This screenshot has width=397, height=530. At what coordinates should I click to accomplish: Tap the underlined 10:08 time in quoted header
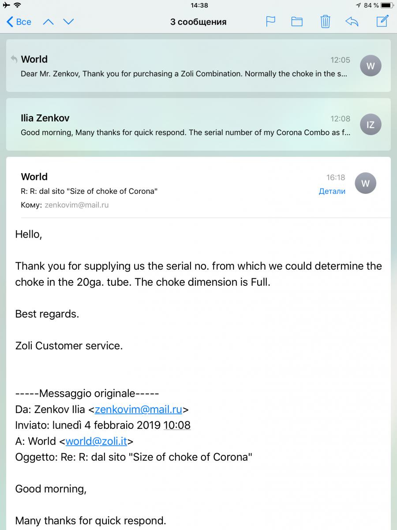177,425
